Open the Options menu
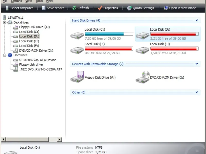Viewport: 206px width, 154px height. (16, 1)
